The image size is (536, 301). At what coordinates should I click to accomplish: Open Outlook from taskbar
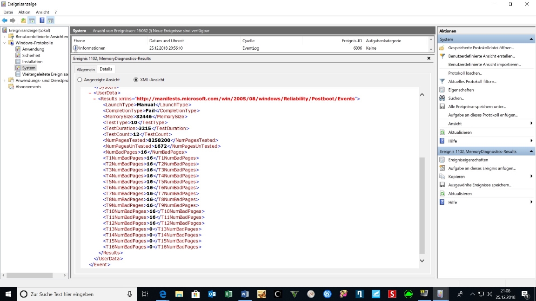coord(212,294)
